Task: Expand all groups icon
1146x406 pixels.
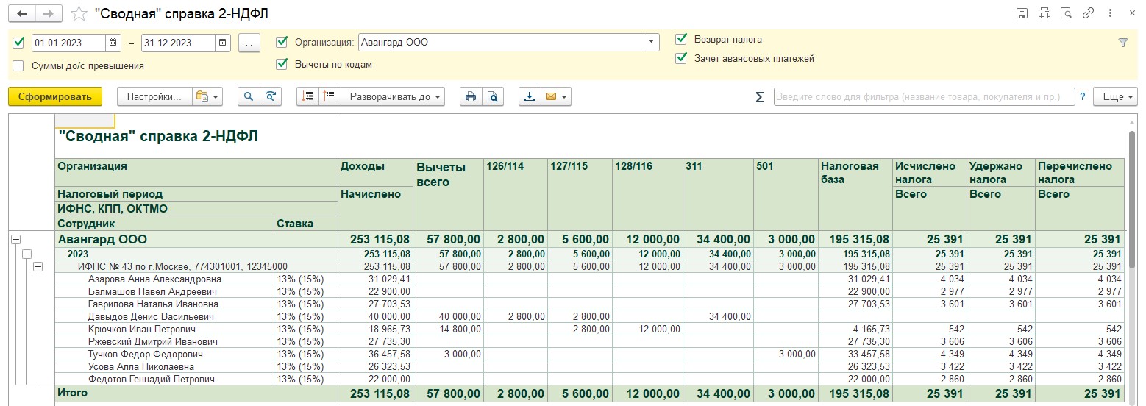Action: point(330,96)
